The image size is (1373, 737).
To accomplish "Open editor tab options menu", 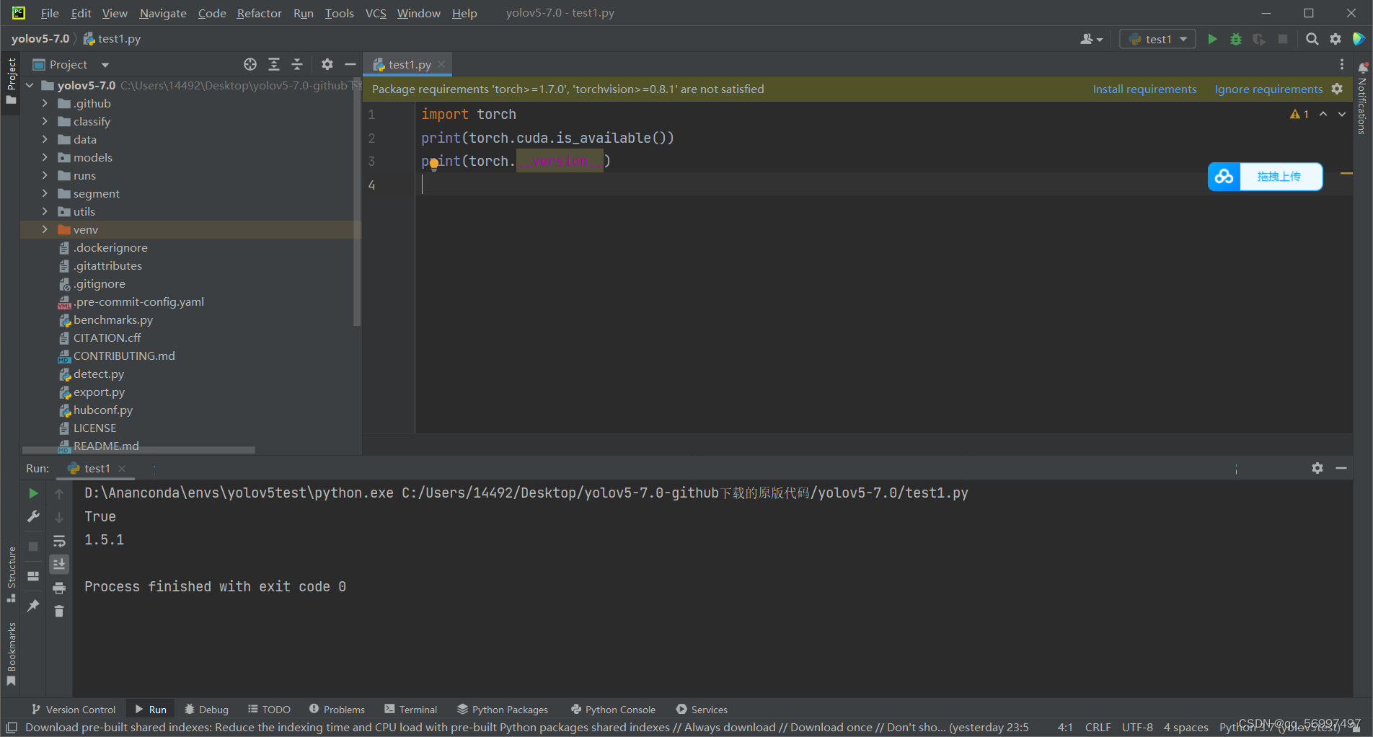I will (x=1342, y=64).
